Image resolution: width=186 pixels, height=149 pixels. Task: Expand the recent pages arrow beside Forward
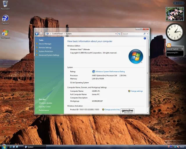click(x=44, y=34)
